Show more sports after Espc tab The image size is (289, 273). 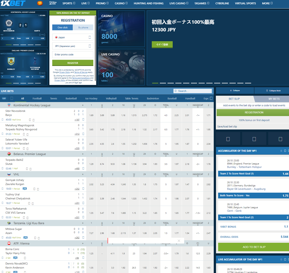(211, 98)
